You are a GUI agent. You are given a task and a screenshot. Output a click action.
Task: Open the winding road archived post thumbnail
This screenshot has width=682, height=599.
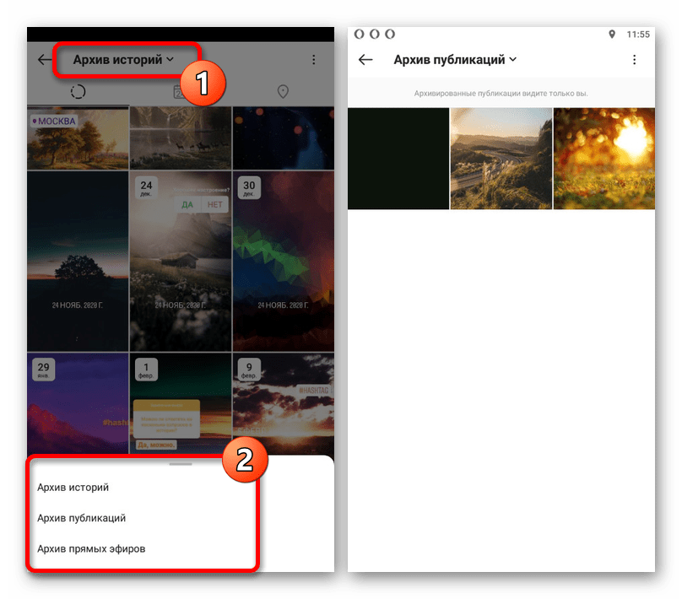click(x=501, y=159)
